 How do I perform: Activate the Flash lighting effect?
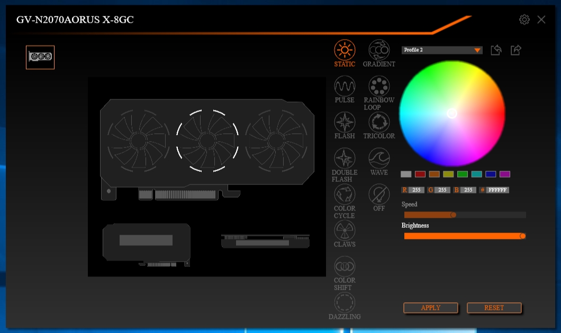(x=345, y=126)
